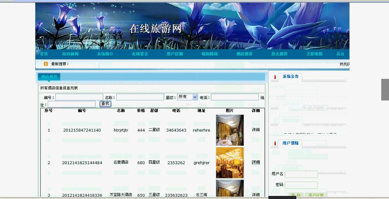Select the 用户登陆 panel tab
Image resolution: width=389 pixels, height=199 pixels.
(x=290, y=143)
